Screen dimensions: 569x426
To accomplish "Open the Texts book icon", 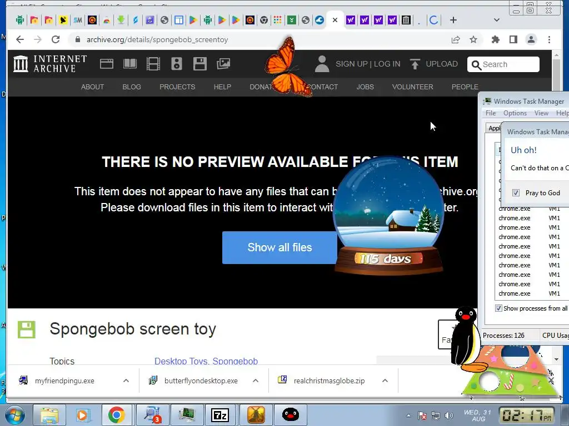I will [130, 64].
